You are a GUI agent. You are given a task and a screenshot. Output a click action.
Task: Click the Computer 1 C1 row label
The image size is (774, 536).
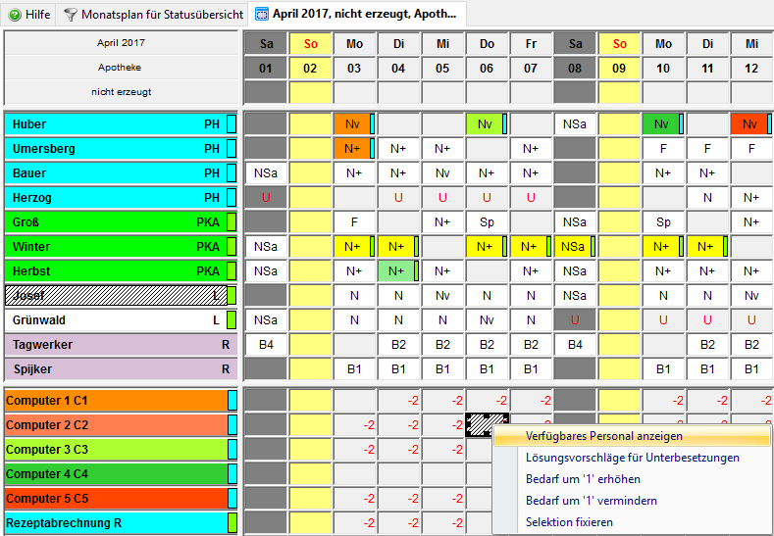tap(114, 400)
